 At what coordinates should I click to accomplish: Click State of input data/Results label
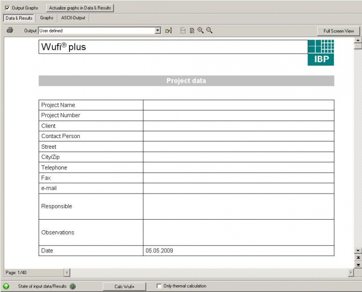click(42, 286)
